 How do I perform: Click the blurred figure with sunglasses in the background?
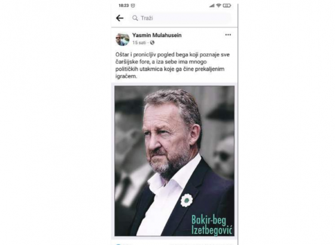click(223, 157)
